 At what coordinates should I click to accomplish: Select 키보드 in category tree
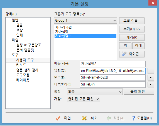pos(21,65)
